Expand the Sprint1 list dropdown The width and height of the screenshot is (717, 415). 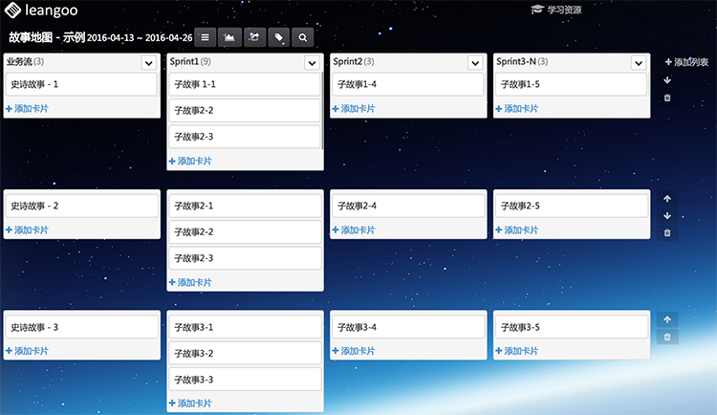(x=312, y=62)
